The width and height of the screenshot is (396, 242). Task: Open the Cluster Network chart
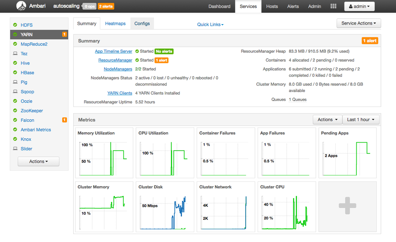(226, 207)
